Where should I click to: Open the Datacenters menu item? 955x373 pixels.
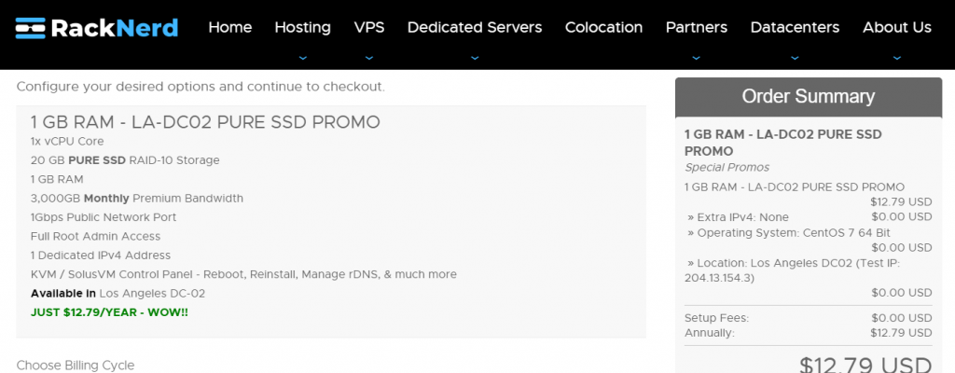pos(795,27)
